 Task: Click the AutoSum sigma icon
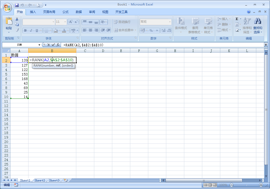click(x=237, y=19)
